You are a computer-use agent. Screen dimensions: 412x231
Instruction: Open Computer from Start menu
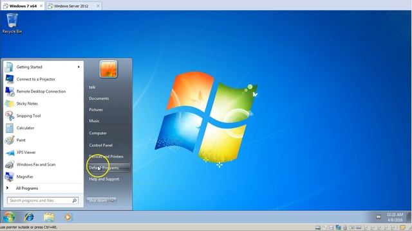pyautogui.click(x=98, y=133)
